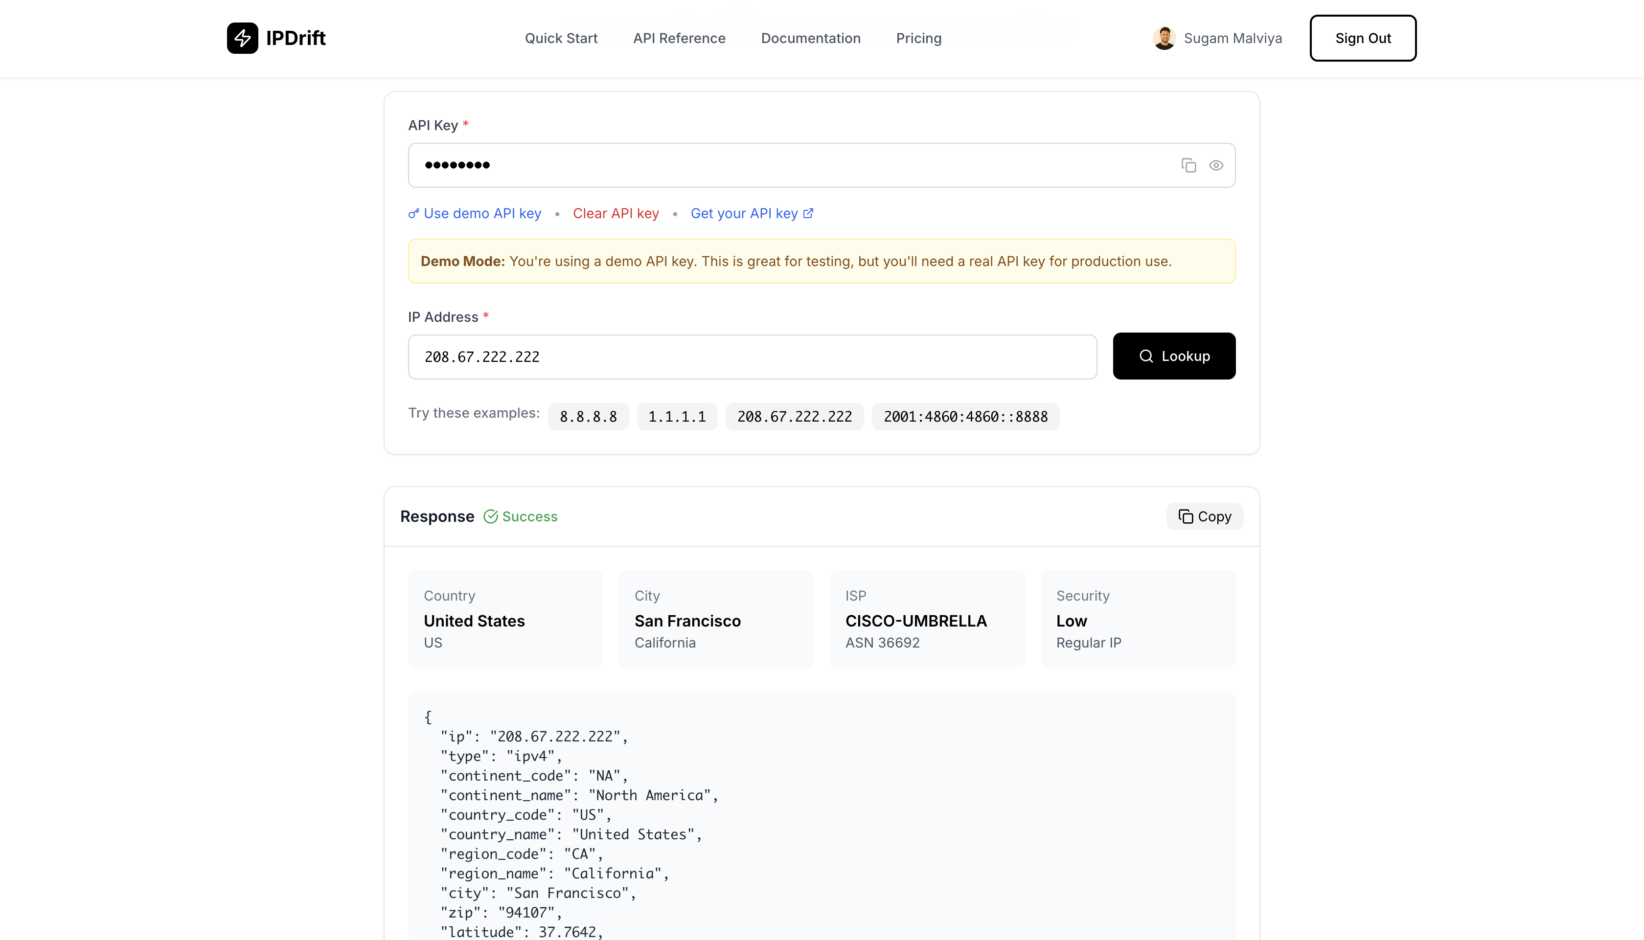Viewport: 1644px width, 940px height.
Task: Open the Quick Start menu item
Action: (x=561, y=38)
